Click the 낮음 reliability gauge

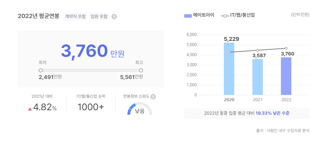140,108
